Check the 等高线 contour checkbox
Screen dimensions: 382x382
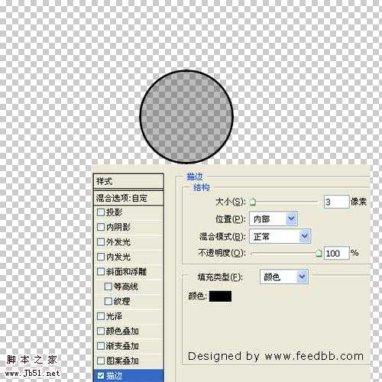(108, 286)
